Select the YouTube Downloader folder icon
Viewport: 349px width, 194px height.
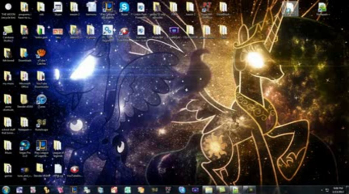point(41,76)
